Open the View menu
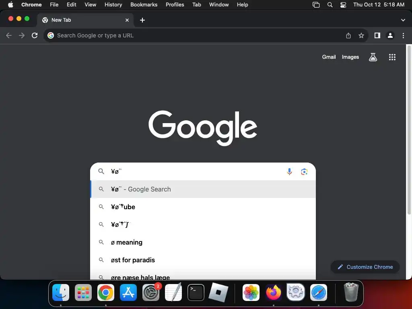412x309 pixels. (x=91, y=4)
